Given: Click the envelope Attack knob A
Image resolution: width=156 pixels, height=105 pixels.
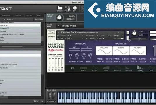Looking at the screenshot, I should point(71,55).
